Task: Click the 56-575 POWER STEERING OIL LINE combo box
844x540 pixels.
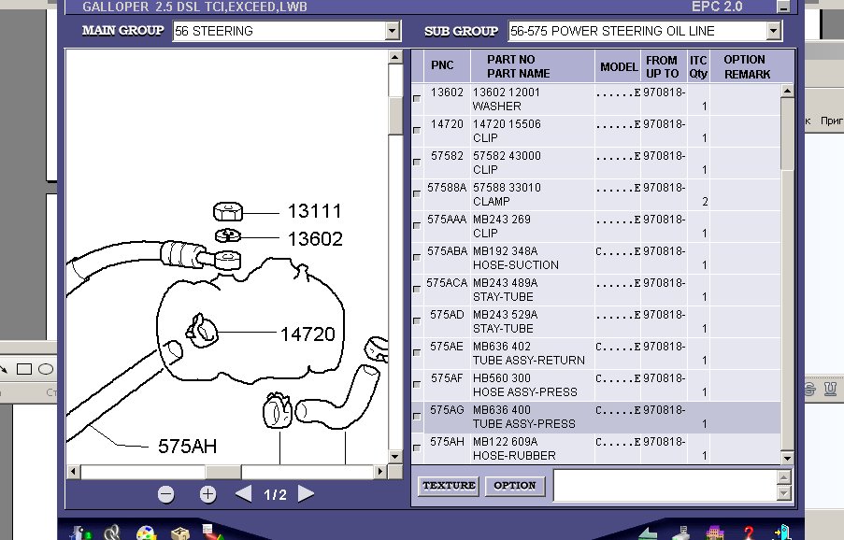Action: tap(644, 31)
